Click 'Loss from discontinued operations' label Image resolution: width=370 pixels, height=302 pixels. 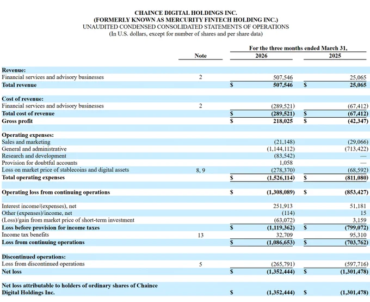click(x=43, y=264)
